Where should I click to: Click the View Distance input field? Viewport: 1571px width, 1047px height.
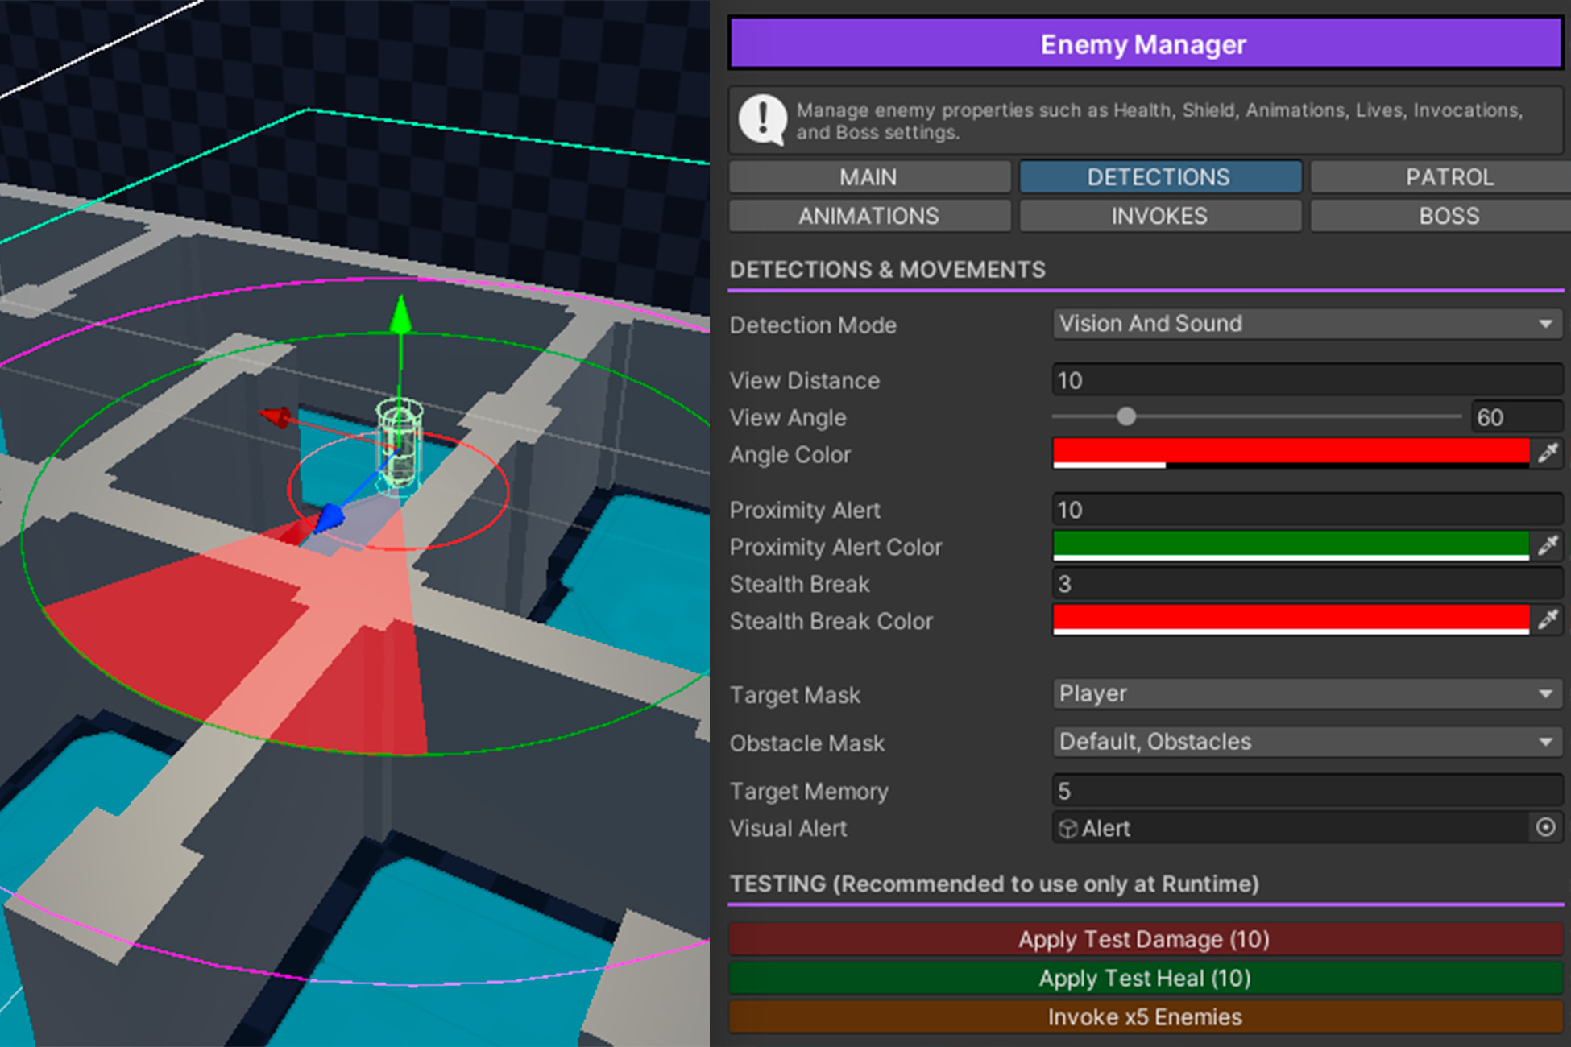[x=1305, y=379]
